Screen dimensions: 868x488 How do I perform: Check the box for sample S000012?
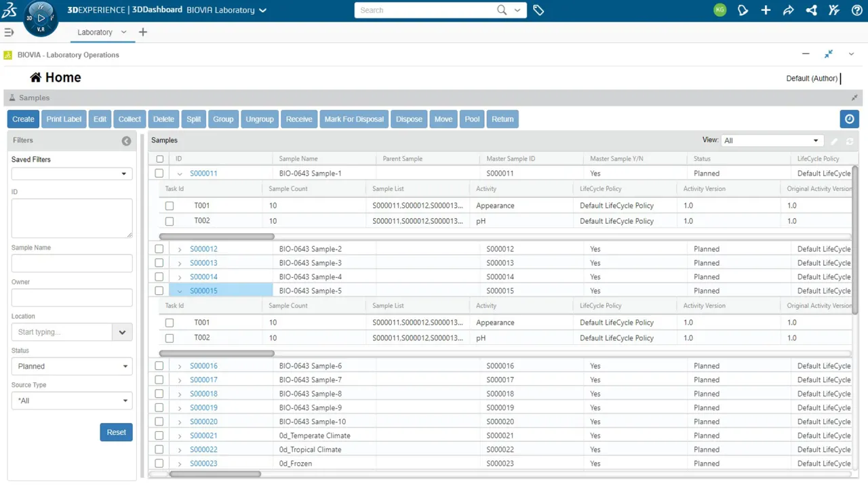point(159,249)
